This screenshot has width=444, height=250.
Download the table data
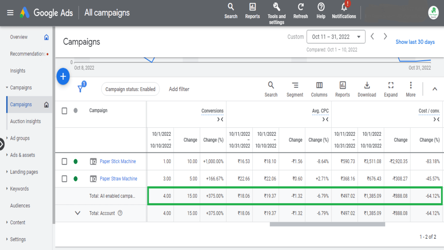tap(367, 89)
